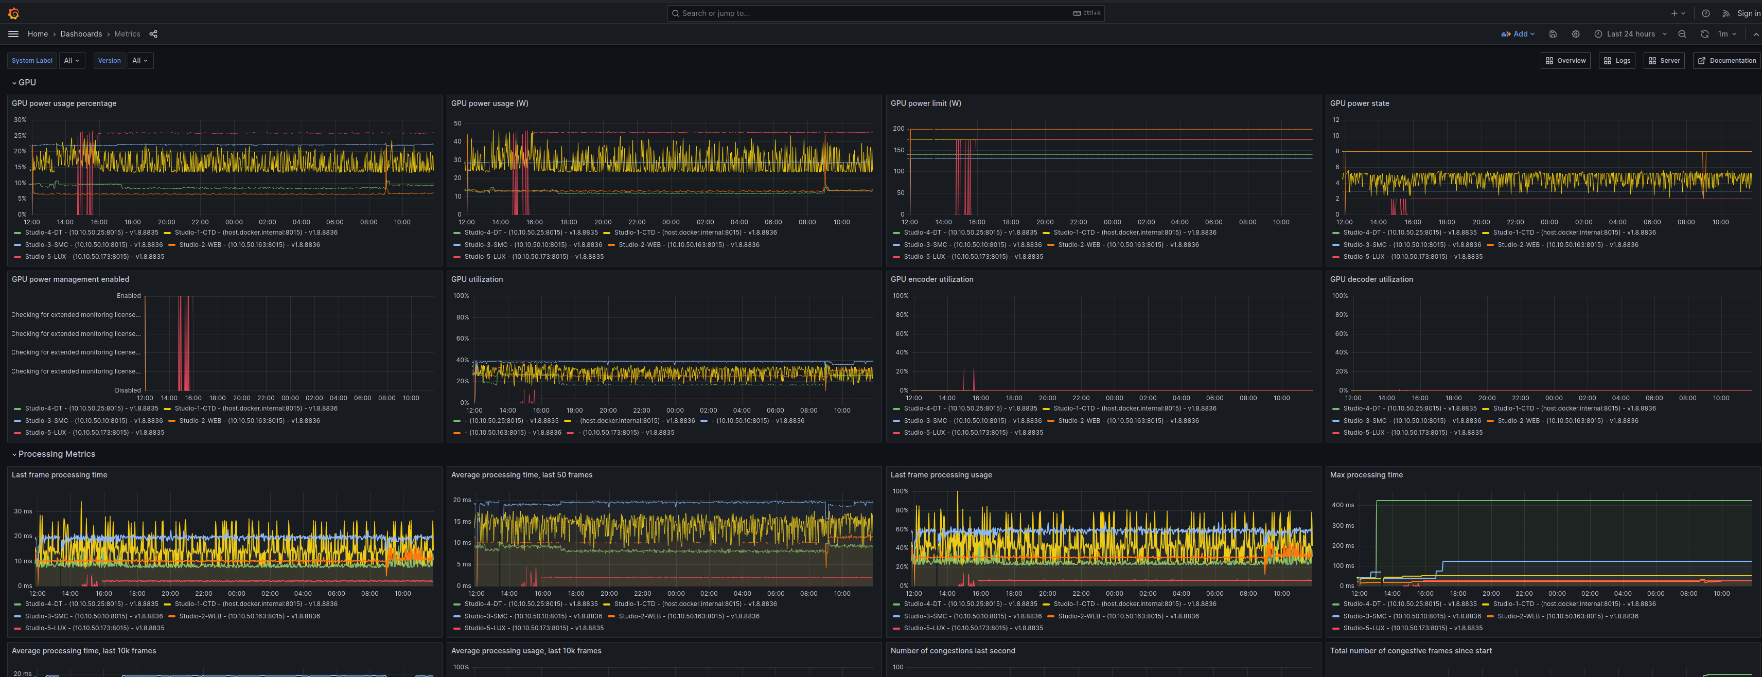Click Metrics in the breadcrumb
This screenshot has width=1762, height=677.
click(x=127, y=33)
